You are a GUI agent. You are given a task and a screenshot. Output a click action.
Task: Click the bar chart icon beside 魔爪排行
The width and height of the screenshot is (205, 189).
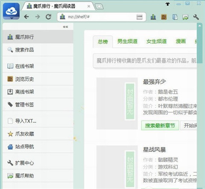point(10,37)
